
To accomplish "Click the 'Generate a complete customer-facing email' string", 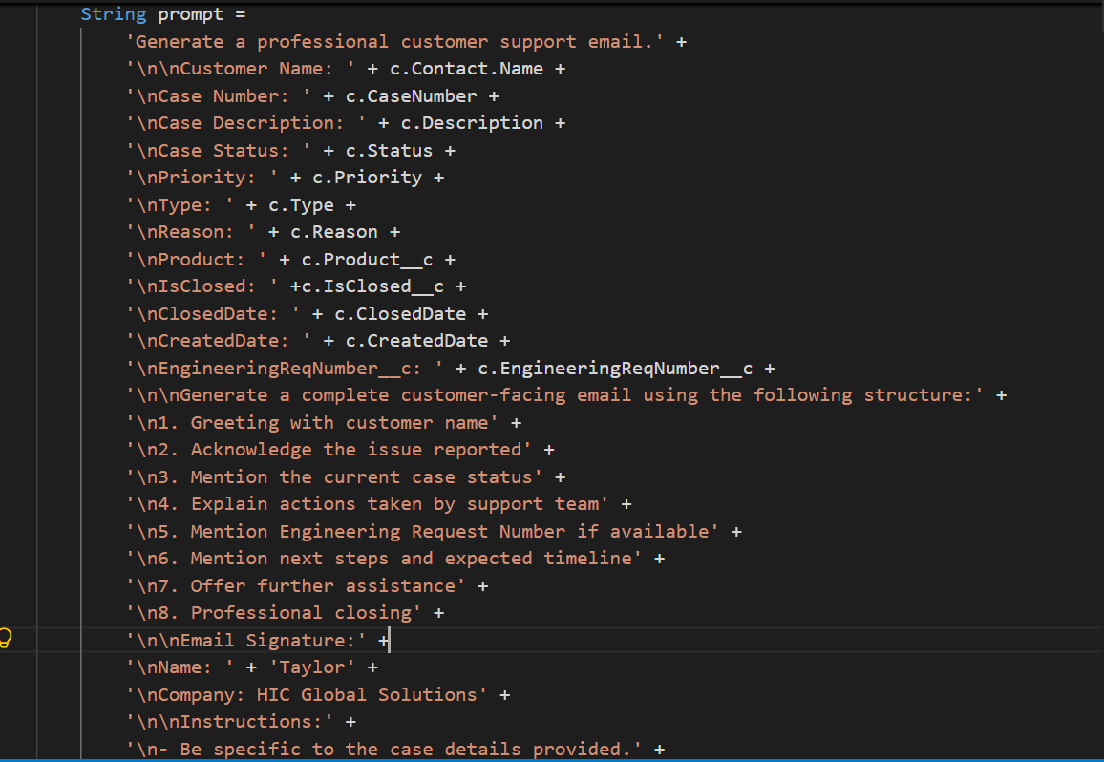I will click(555, 395).
